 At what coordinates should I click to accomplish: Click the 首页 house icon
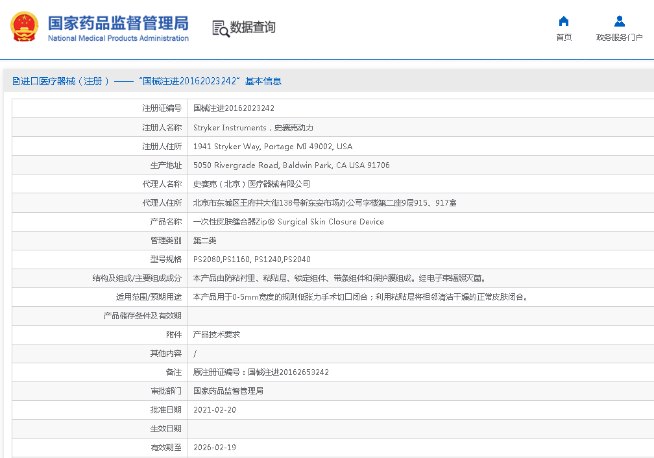click(564, 21)
